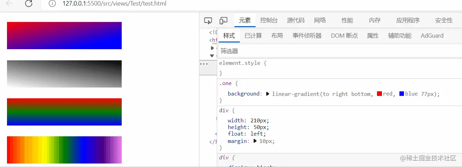Click the red-to-blue gradient box
This screenshot has height=167, width=462.
(x=64, y=36)
